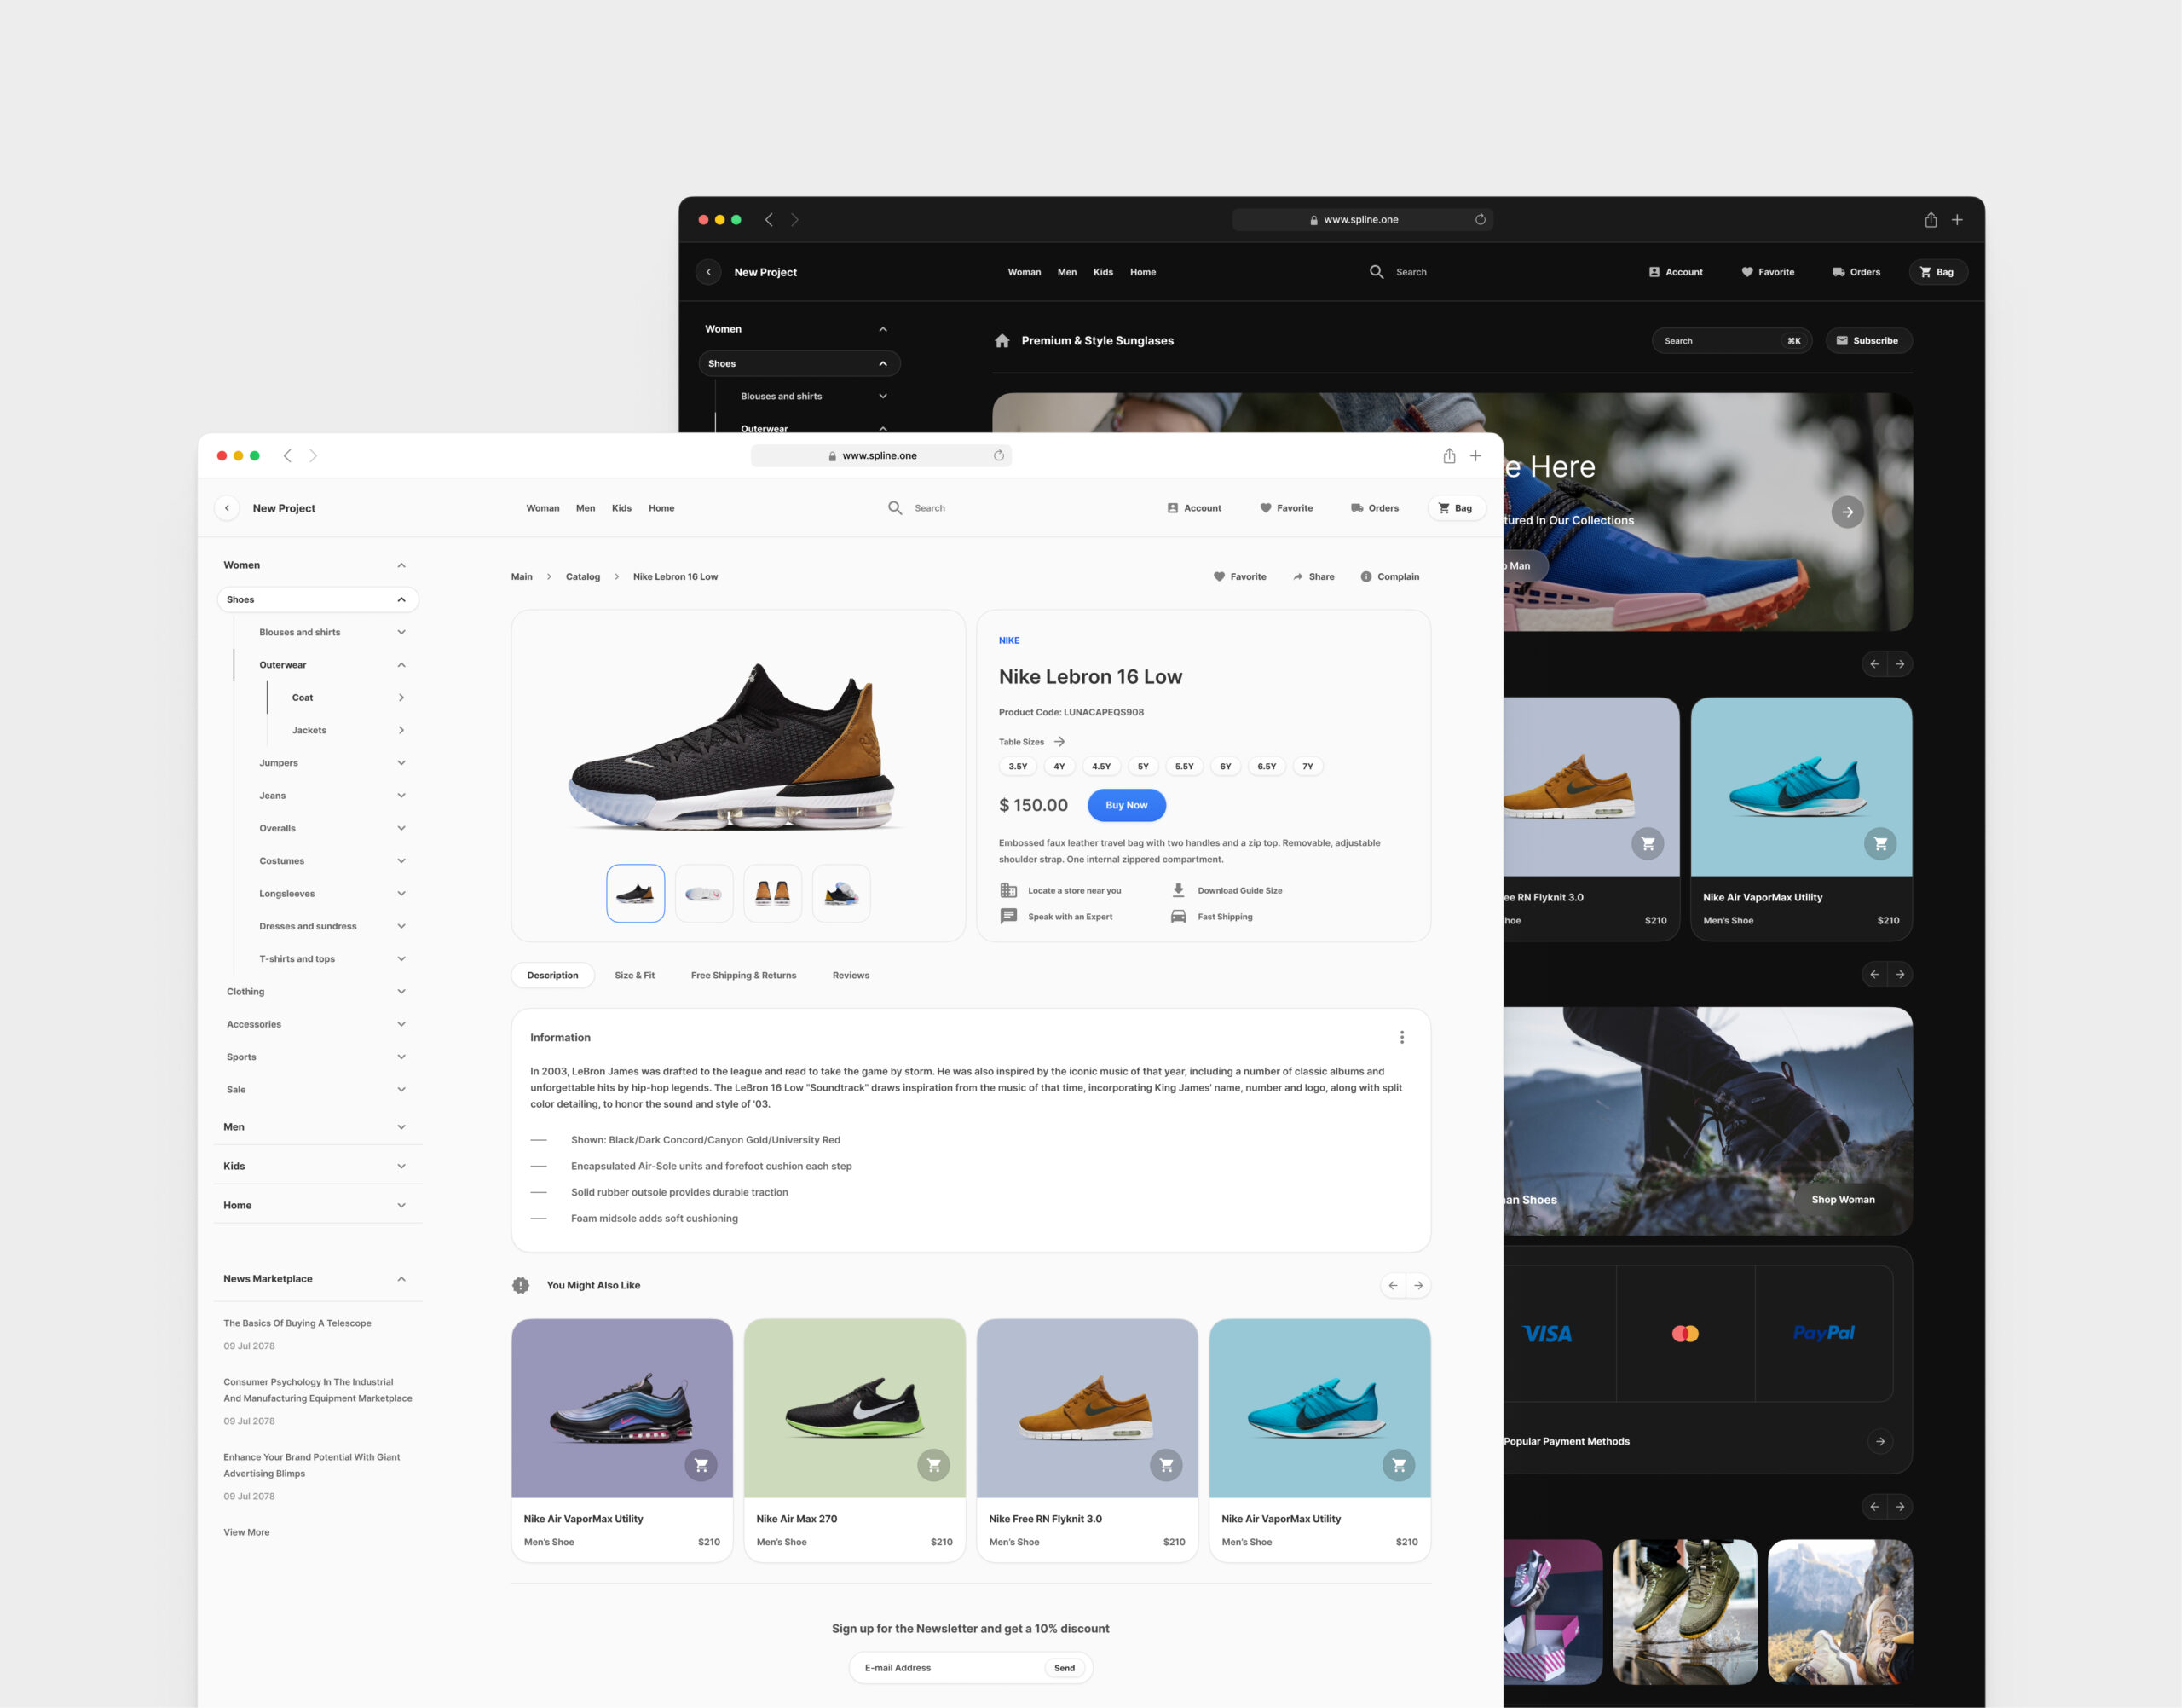Click Speak with an Expert

[1057, 916]
